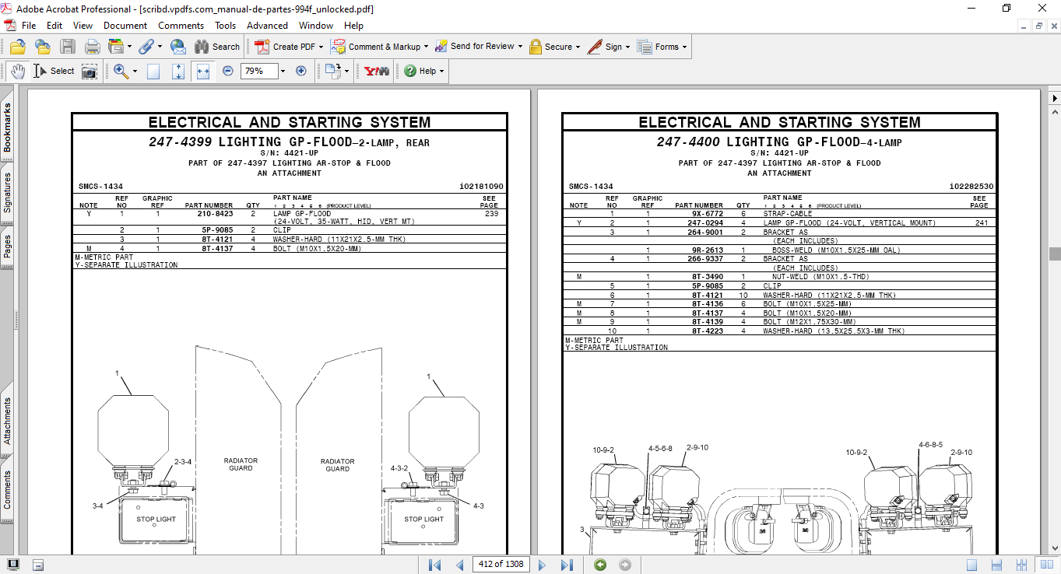Screen dimensions: 1061x574
Task: Click the zoom out minus control
Action: [x=227, y=71]
